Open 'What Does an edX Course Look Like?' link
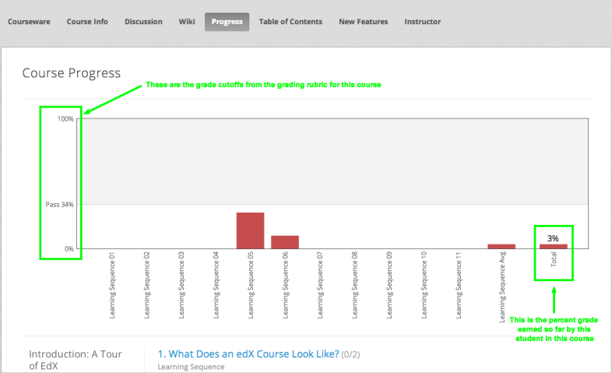The width and height of the screenshot is (612, 373). pyautogui.click(x=248, y=354)
